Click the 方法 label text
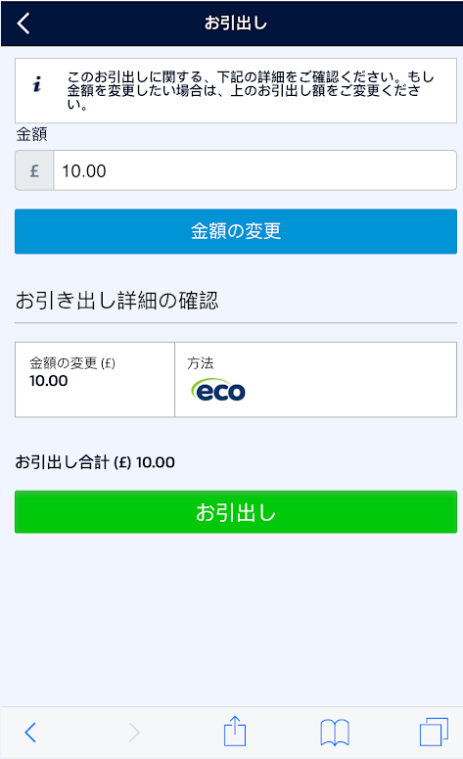Viewport: 463px width, 759px height. click(x=201, y=363)
